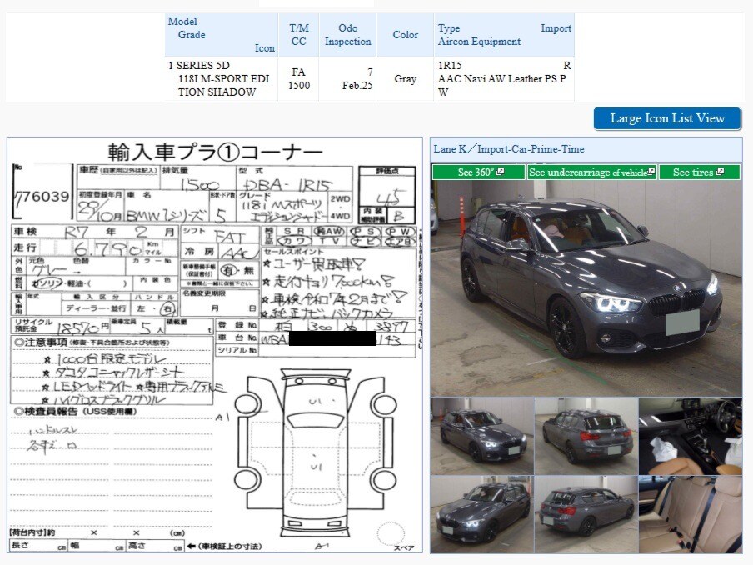View the rear-right exterior thumbnail in top row
The width and height of the screenshot is (753, 565).
click(x=586, y=436)
